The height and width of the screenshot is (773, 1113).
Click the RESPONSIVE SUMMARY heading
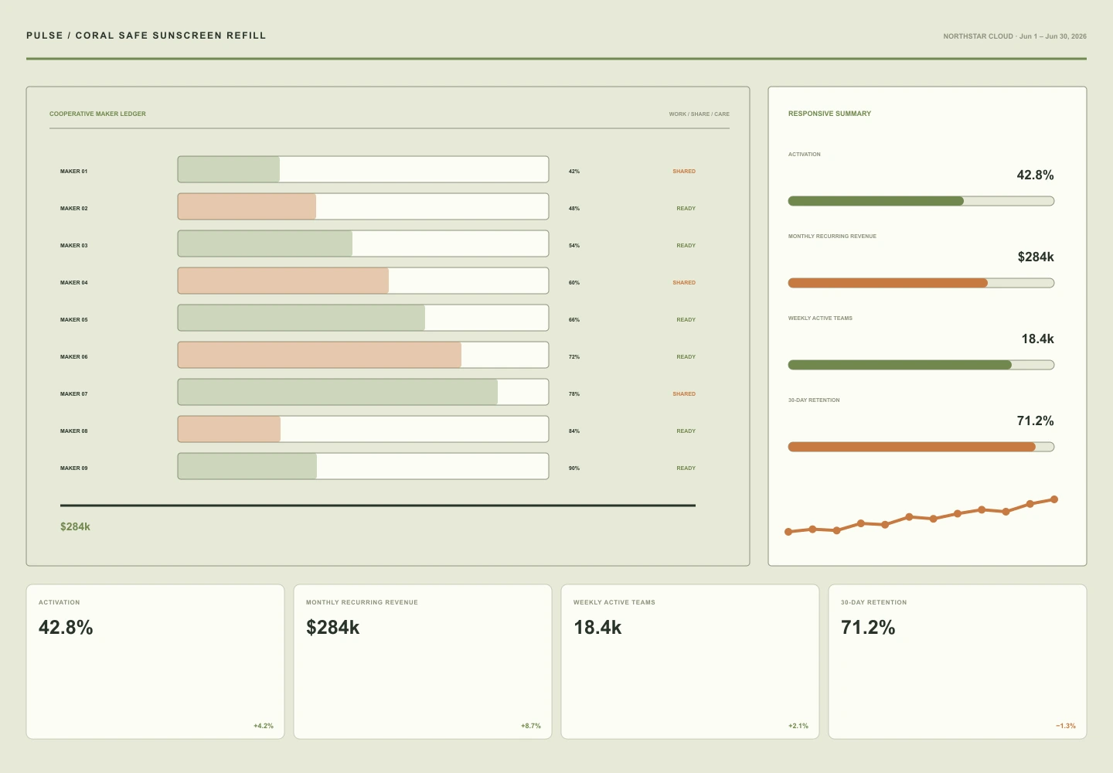[x=829, y=114]
